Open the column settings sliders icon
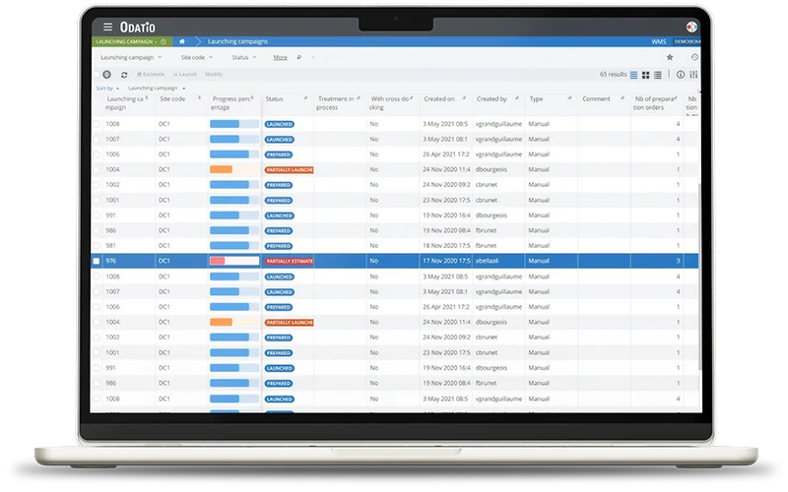This screenshot has height=492, width=788. pyautogui.click(x=693, y=75)
